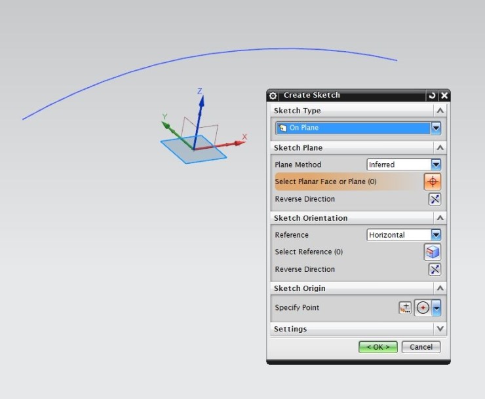Click Reverse Direction icon under Sketch Orientation

tap(434, 269)
